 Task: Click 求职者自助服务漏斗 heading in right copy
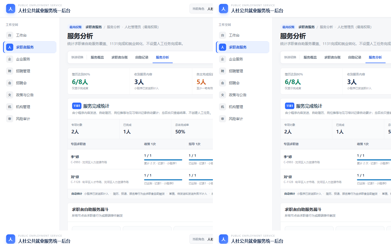click(x=303, y=210)
